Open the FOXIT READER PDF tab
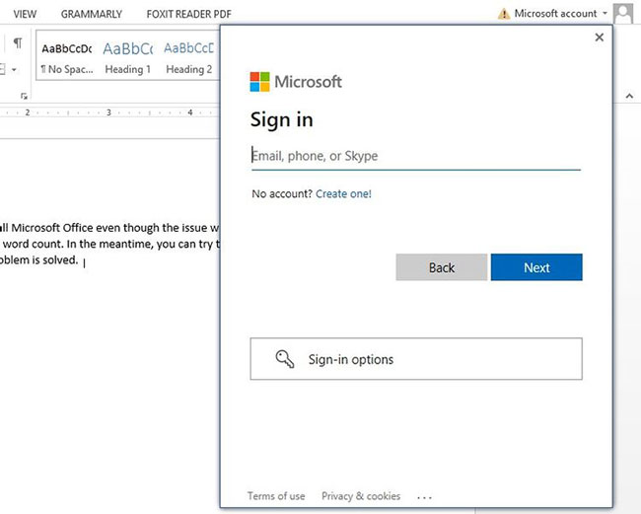Image resolution: width=641 pixels, height=514 pixels. point(188,14)
